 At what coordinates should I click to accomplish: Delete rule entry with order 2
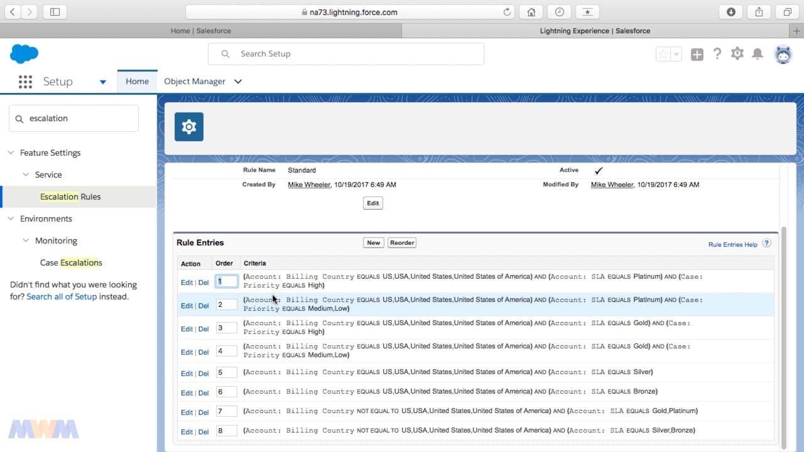(x=204, y=306)
